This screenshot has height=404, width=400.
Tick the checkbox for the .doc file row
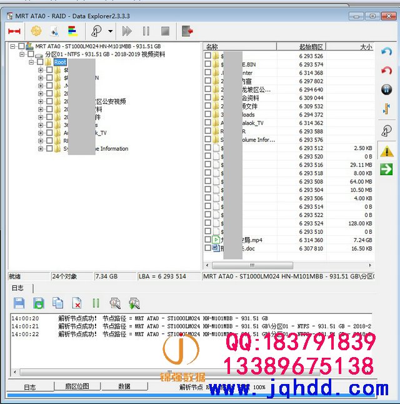pos(208,248)
